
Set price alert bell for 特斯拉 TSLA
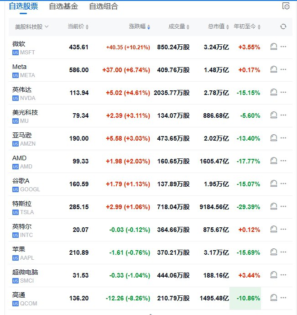point(274,206)
